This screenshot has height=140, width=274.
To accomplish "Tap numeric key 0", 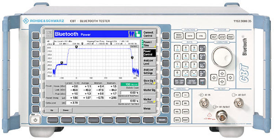I will point(177,73).
